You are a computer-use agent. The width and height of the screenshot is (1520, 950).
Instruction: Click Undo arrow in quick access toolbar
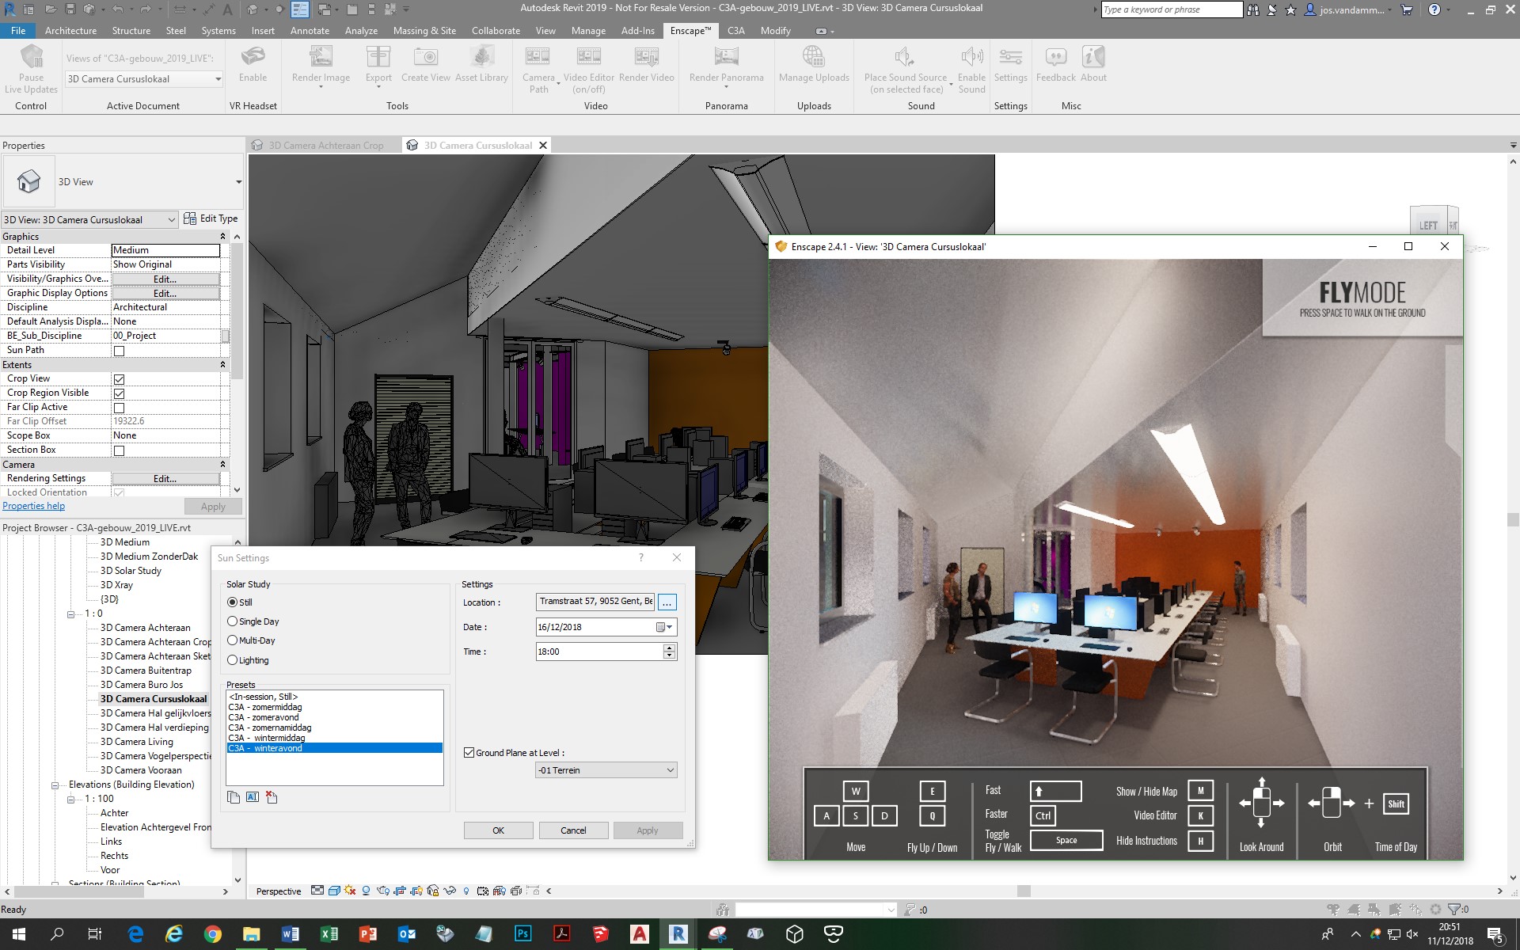click(x=117, y=9)
